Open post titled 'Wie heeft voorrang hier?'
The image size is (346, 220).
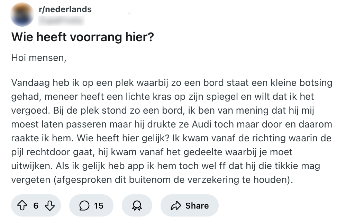click(83, 37)
